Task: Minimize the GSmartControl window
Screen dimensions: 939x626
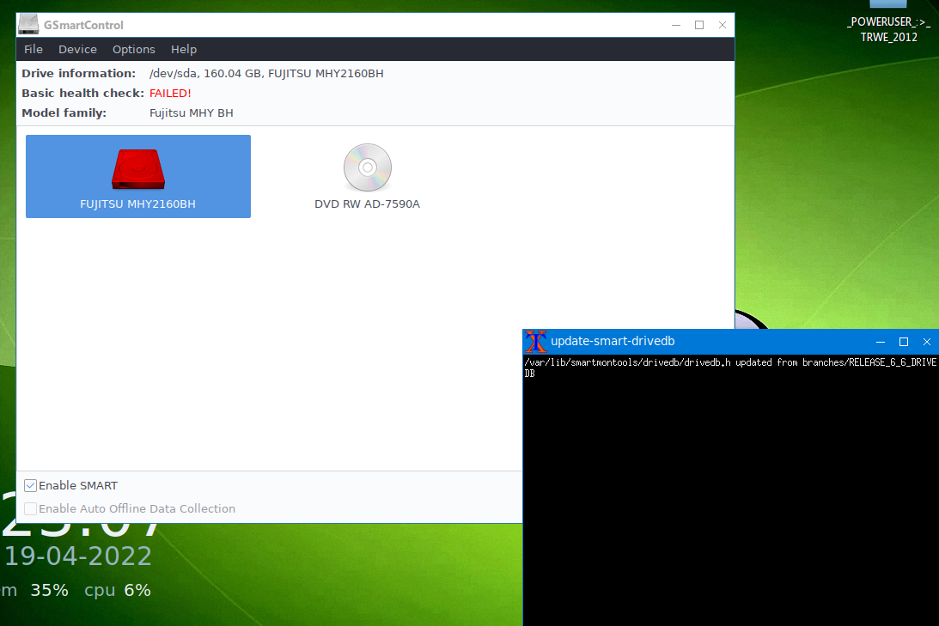Action: pyautogui.click(x=676, y=25)
